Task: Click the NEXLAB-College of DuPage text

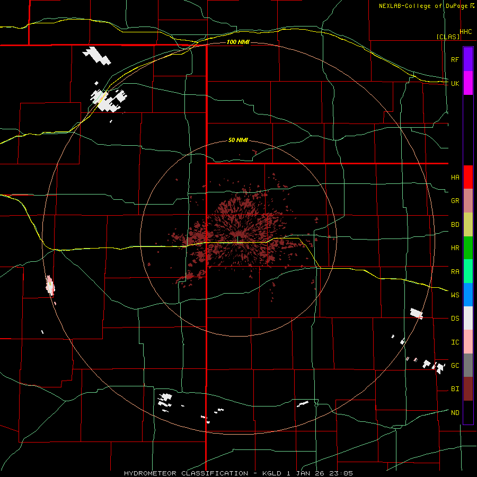Action: click(423, 6)
